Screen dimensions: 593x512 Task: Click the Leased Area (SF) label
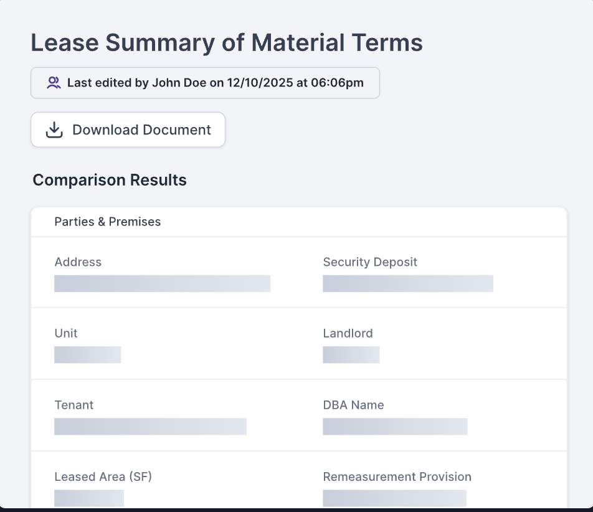pyautogui.click(x=103, y=477)
